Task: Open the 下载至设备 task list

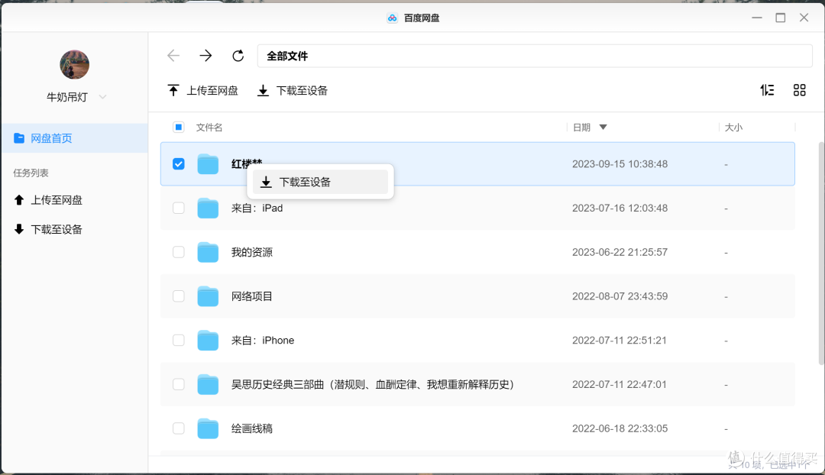Action: tap(48, 229)
